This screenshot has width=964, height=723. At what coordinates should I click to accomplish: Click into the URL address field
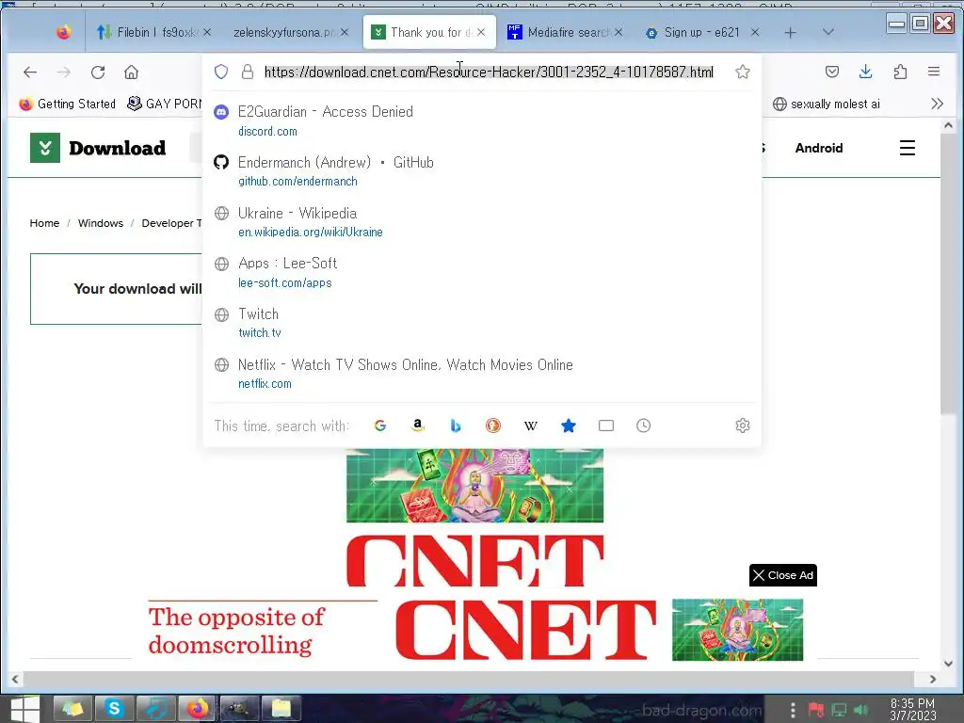pos(489,72)
